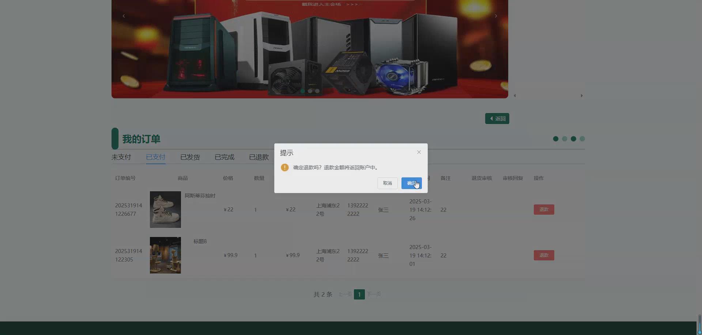Image resolution: width=702 pixels, height=335 pixels.
Task: Click the small right triangle below banner
Action: (x=582, y=96)
